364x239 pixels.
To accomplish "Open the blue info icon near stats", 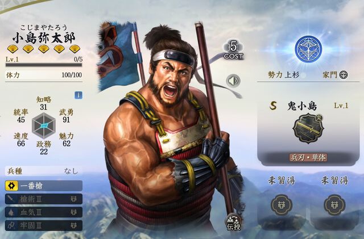I will 78,95.
